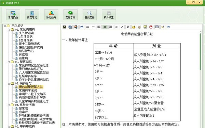
Task: Toggle bold formatting
Action: coord(117,27)
